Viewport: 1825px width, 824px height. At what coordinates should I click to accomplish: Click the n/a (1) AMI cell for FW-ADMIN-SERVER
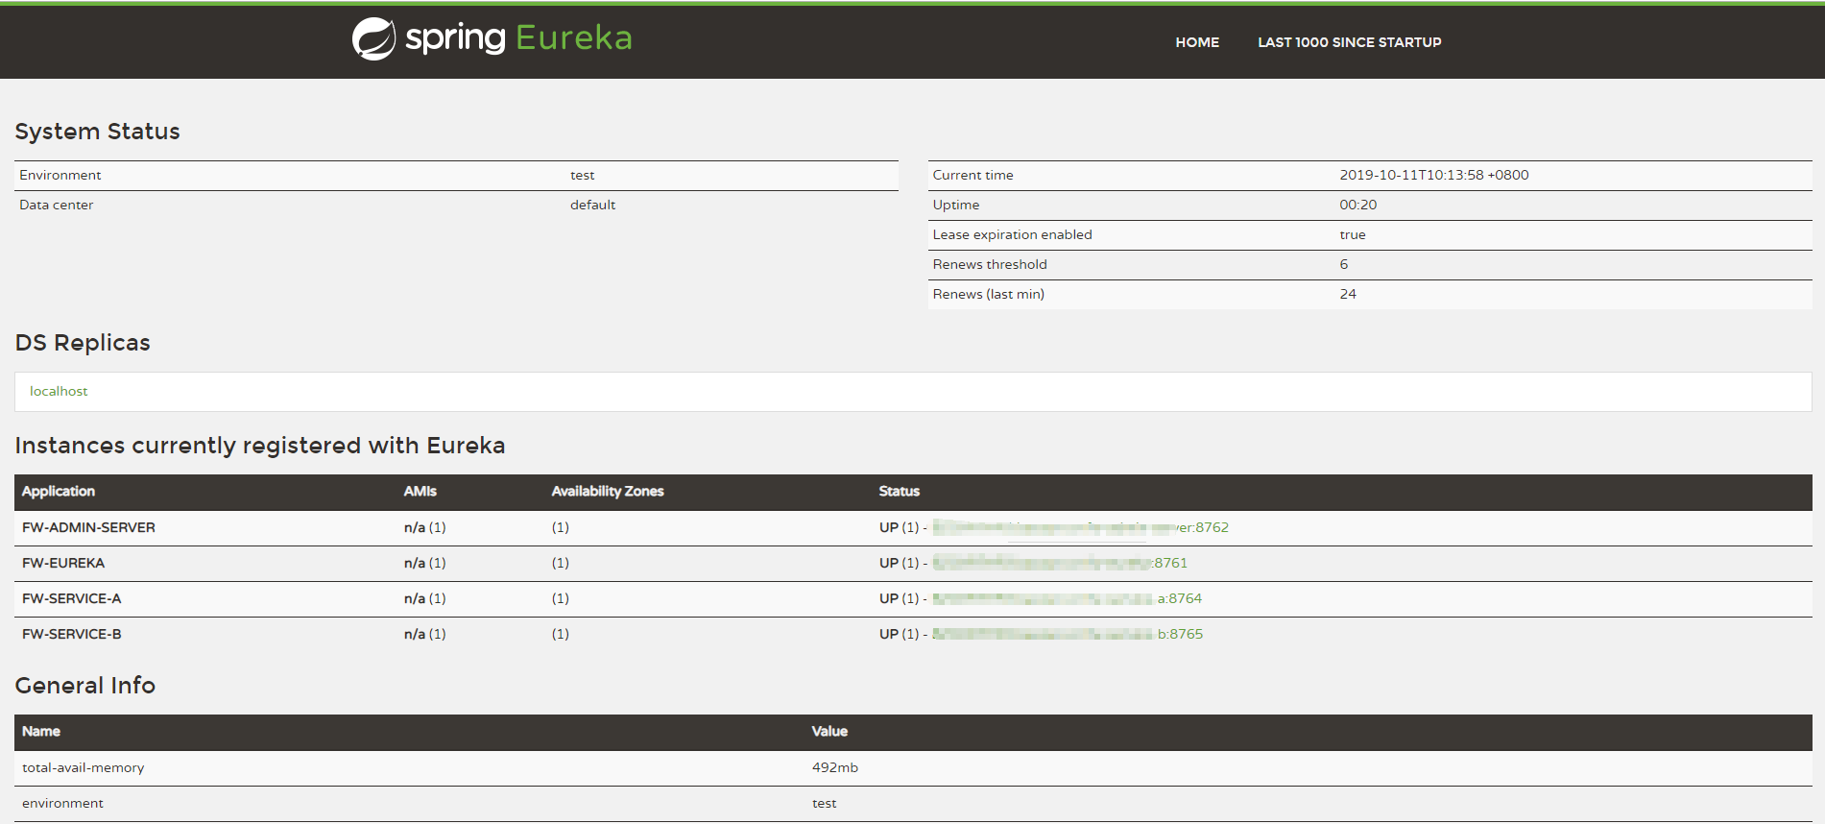[424, 527]
